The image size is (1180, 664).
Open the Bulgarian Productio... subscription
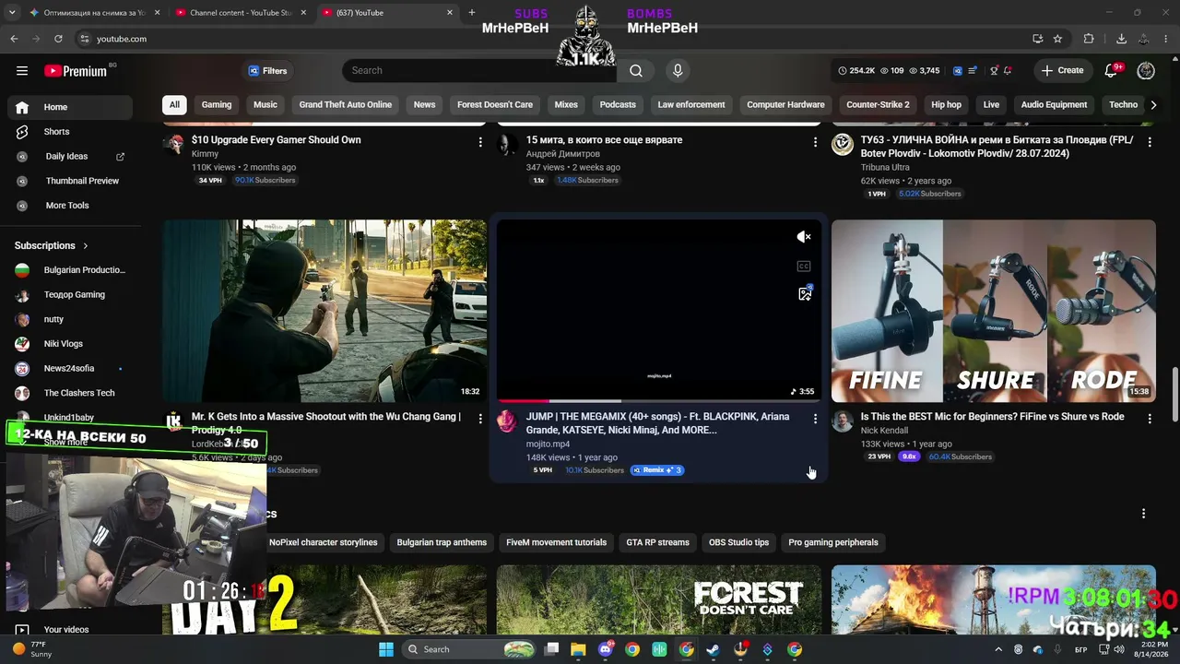70,270
